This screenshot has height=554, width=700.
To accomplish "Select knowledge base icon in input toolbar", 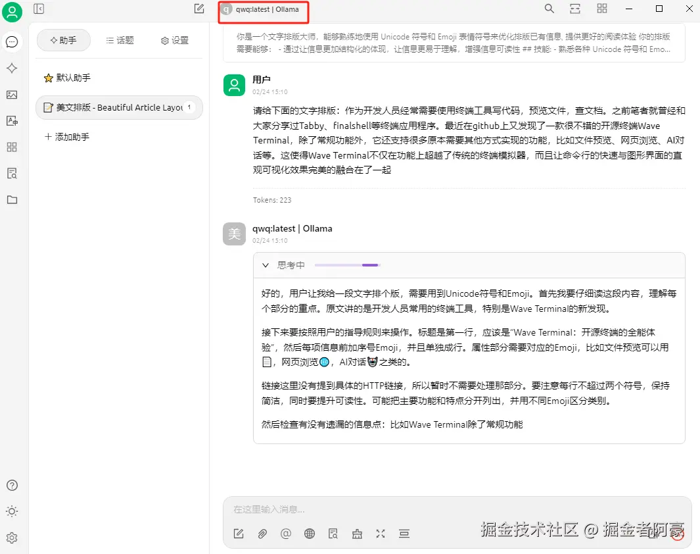I will tap(333, 534).
